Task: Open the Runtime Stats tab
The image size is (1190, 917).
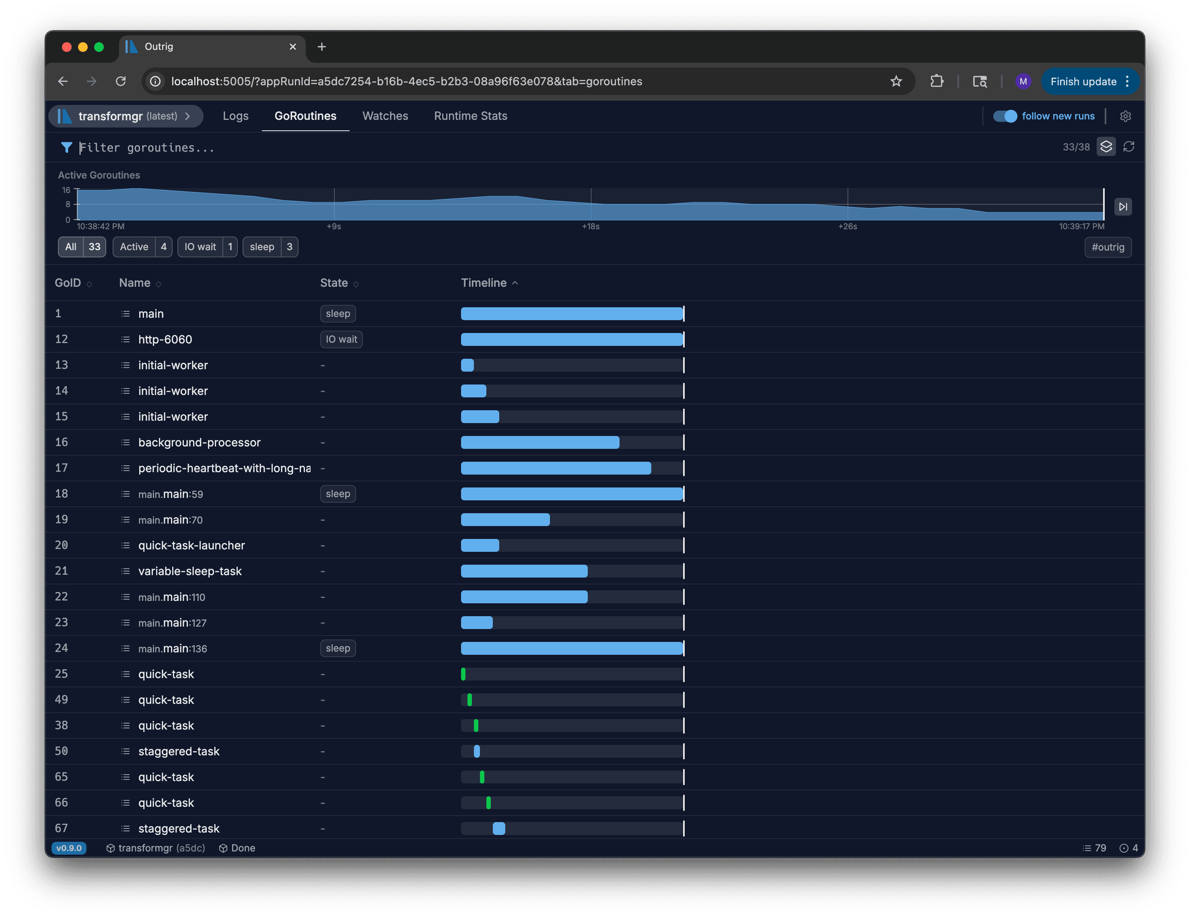Action: [x=470, y=116]
